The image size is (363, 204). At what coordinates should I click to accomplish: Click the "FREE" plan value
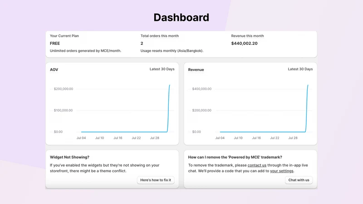click(x=55, y=43)
